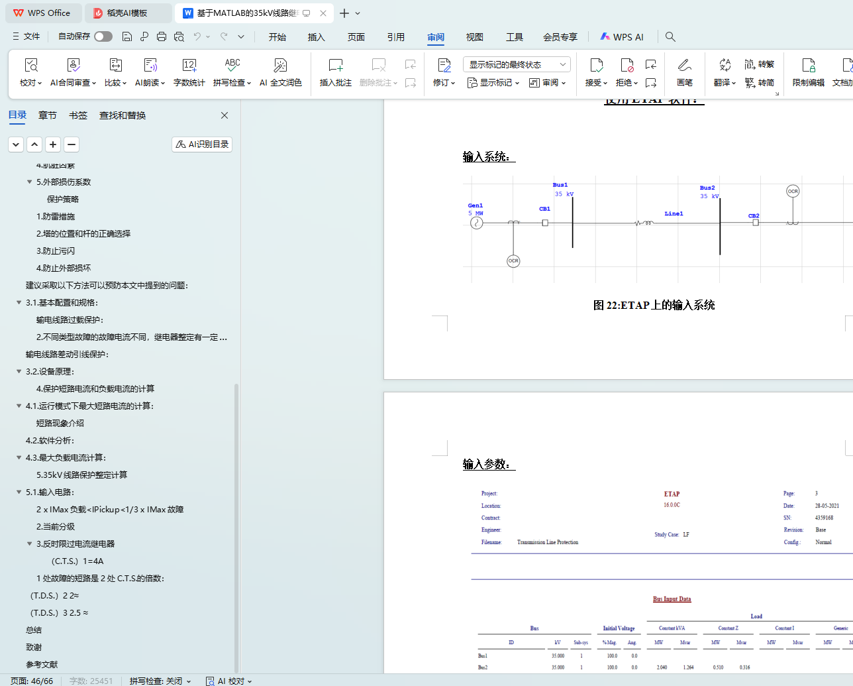Switch to the 引用 ribbon tab
Image resolution: width=853 pixels, height=686 pixels.
(x=395, y=37)
